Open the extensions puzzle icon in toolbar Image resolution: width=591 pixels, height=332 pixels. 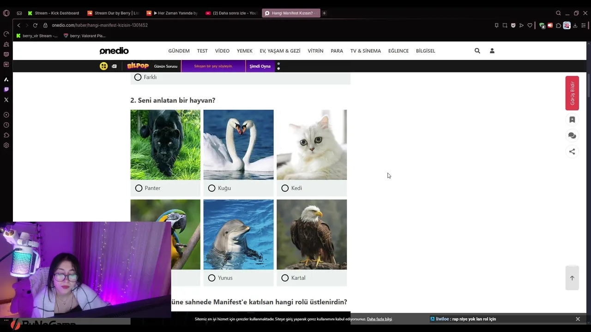558,25
